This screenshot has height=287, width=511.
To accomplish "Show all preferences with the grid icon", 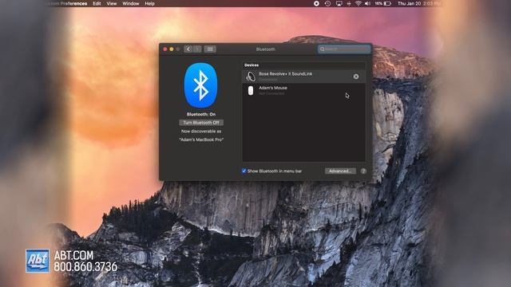I will point(210,49).
